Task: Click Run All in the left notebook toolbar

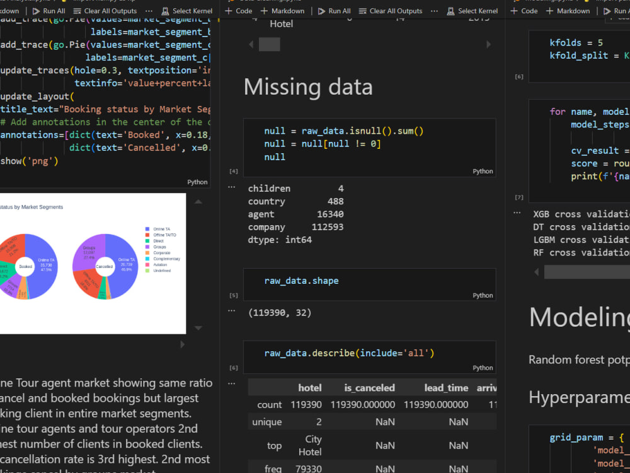Action: coord(49,11)
